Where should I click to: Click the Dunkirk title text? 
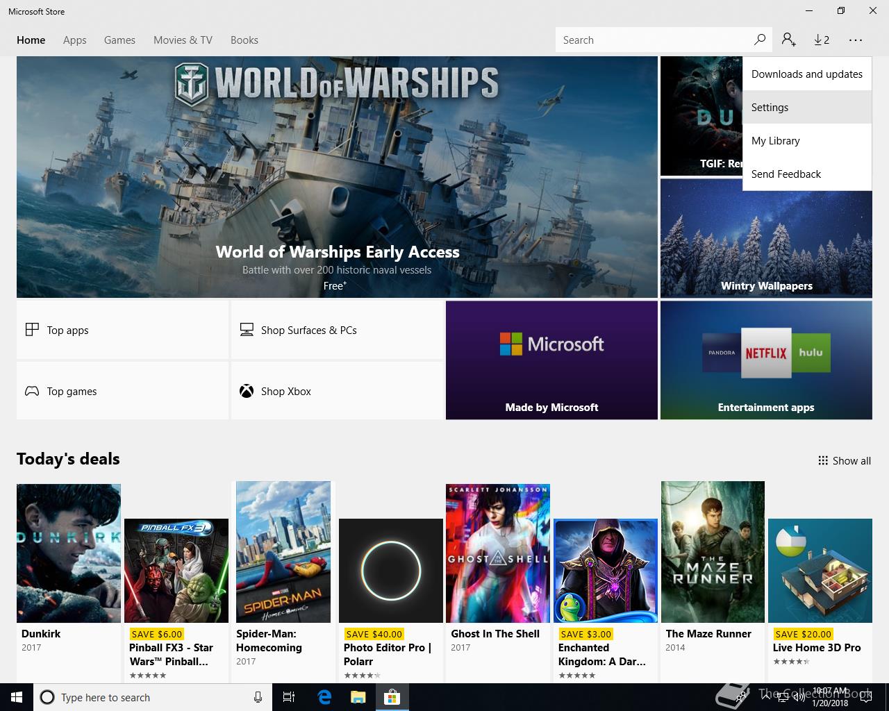(x=41, y=633)
